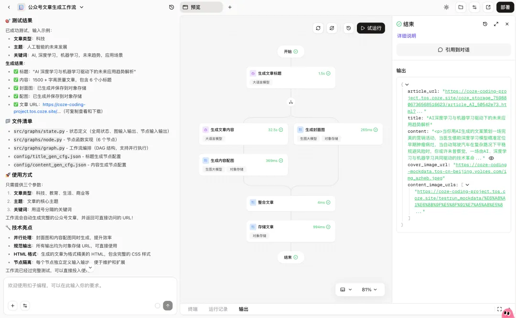Open the 详细说明 link
Screen dimensions: 516x318
(x=407, y=36)
